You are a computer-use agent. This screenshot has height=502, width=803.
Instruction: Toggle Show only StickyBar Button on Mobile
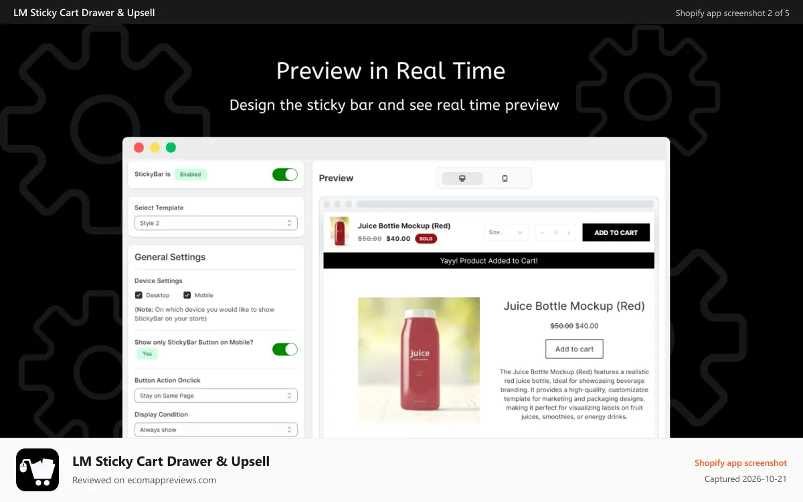285,349
